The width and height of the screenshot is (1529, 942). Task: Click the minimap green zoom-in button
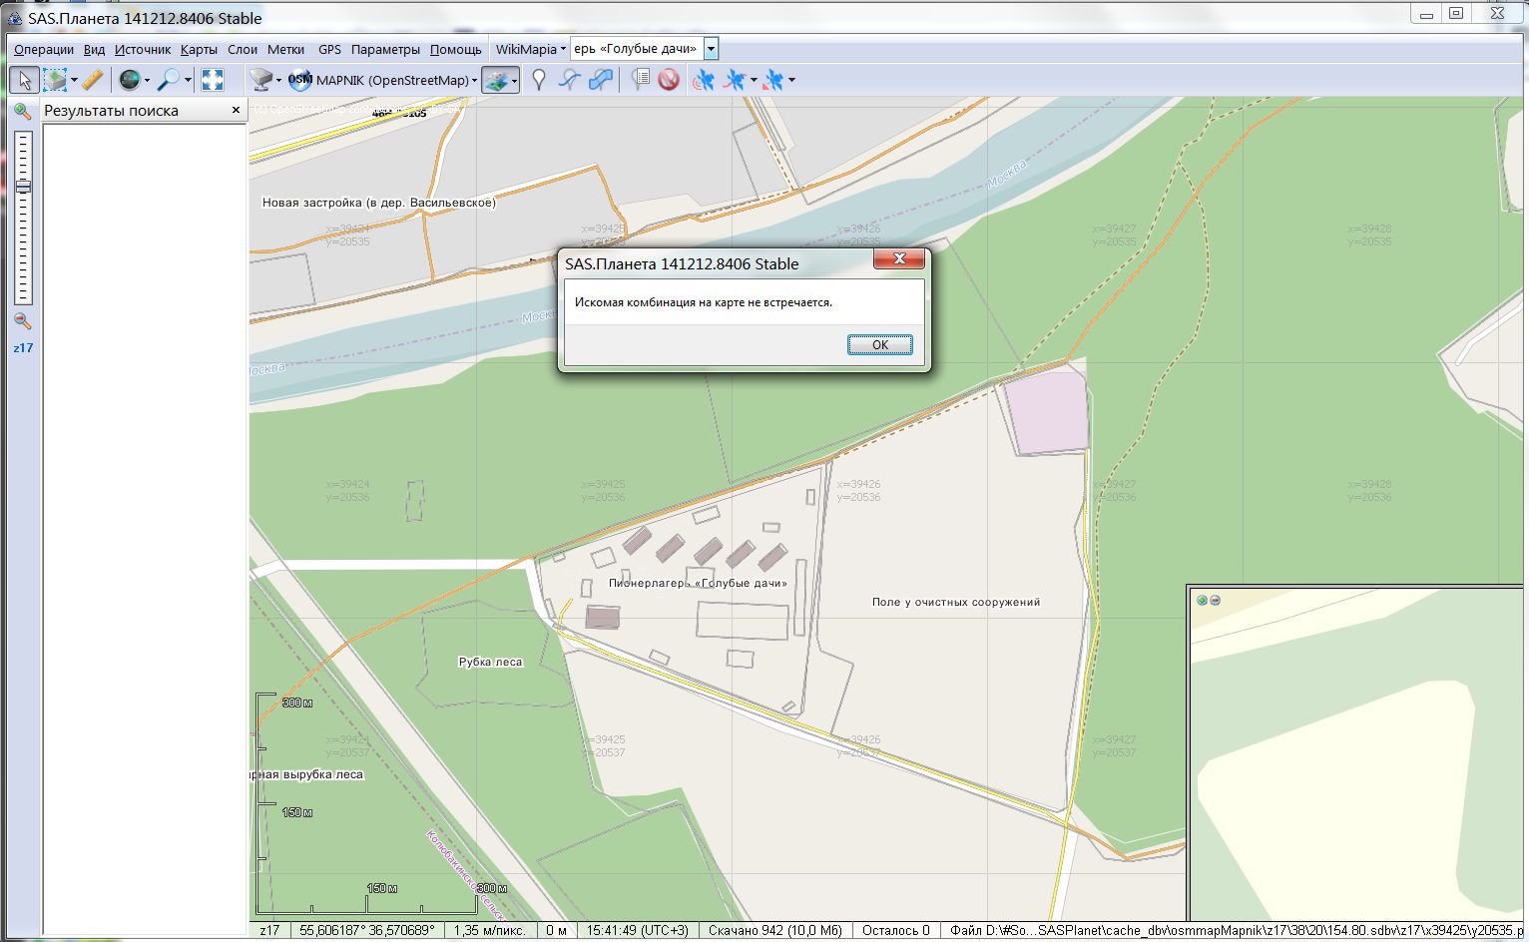1202,601
